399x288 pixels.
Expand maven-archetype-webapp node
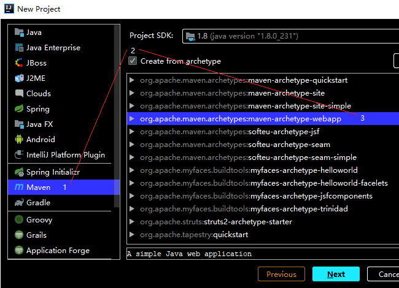[x=132, y=119]
